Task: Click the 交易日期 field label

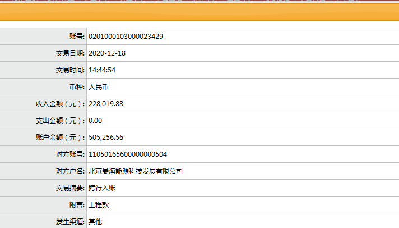Action: 69,53
